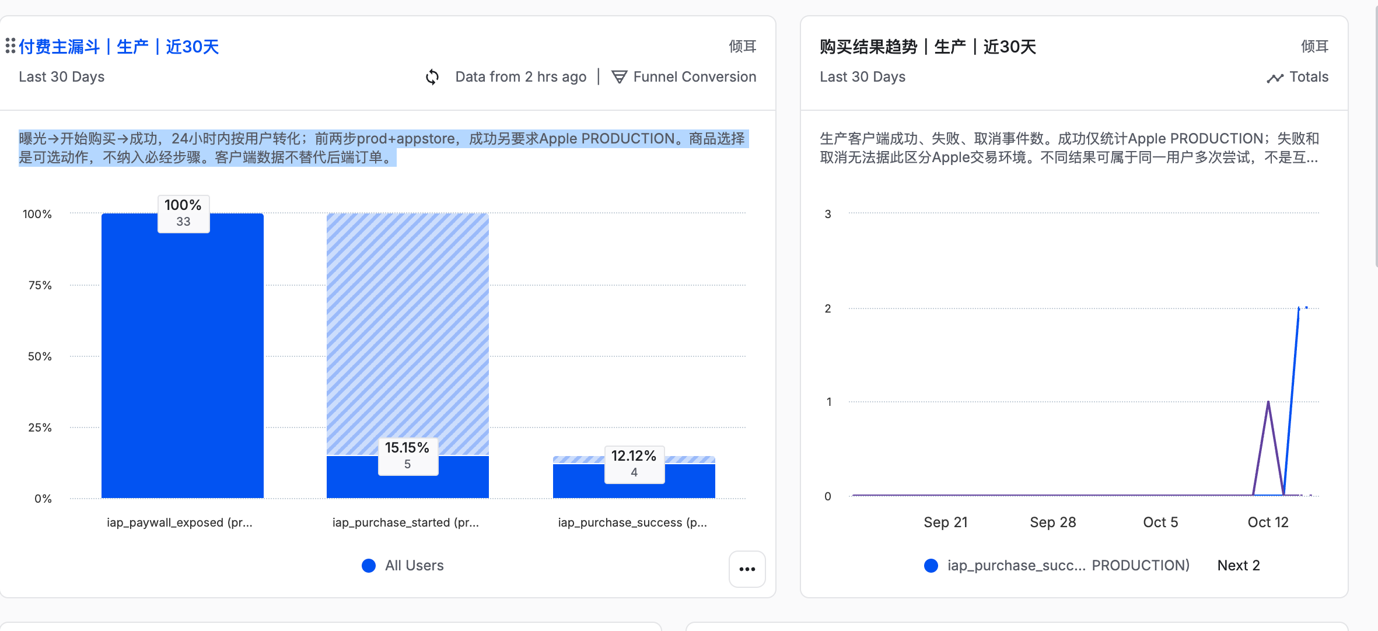Click Next 2 to show more legends

tap(1239, 566)
